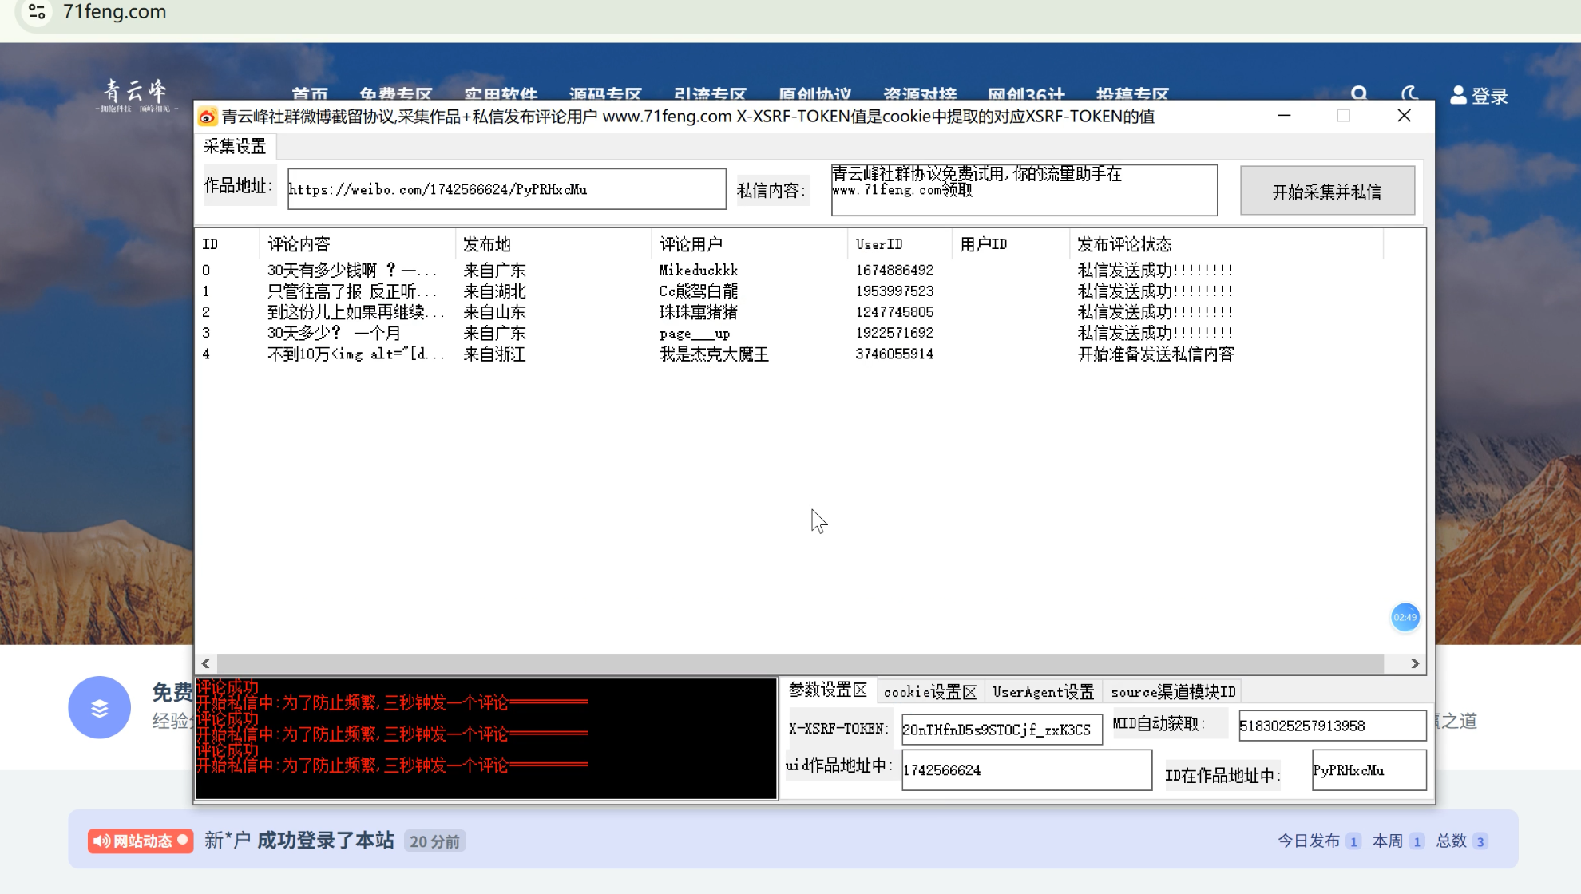Click the login user icon

coord(1458,95)
